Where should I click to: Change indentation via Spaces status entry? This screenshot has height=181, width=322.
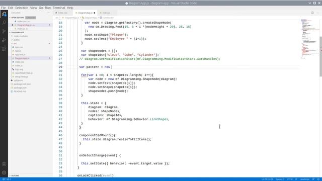[x=280, y=179]
